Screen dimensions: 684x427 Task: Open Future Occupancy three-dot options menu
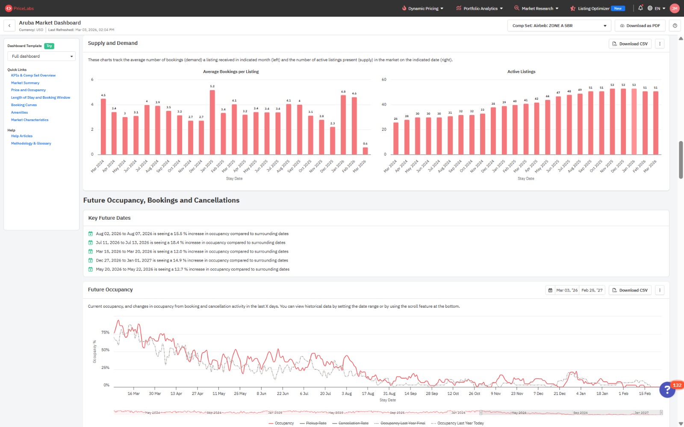tap(660, 290)
